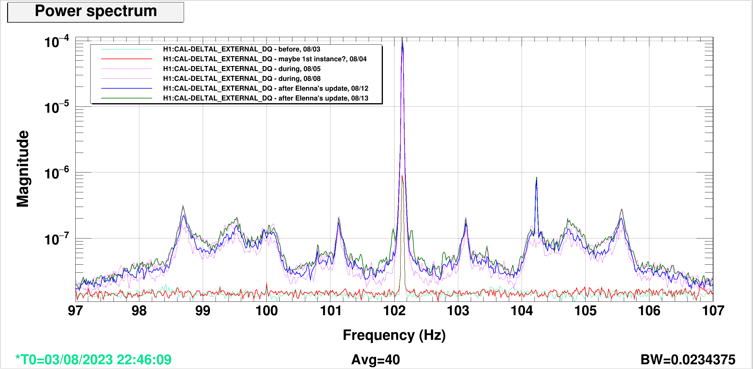753x369 pixels.
Task: Click x-axis tick label 107
Action: pyautogui.click(x=713, y=311)
